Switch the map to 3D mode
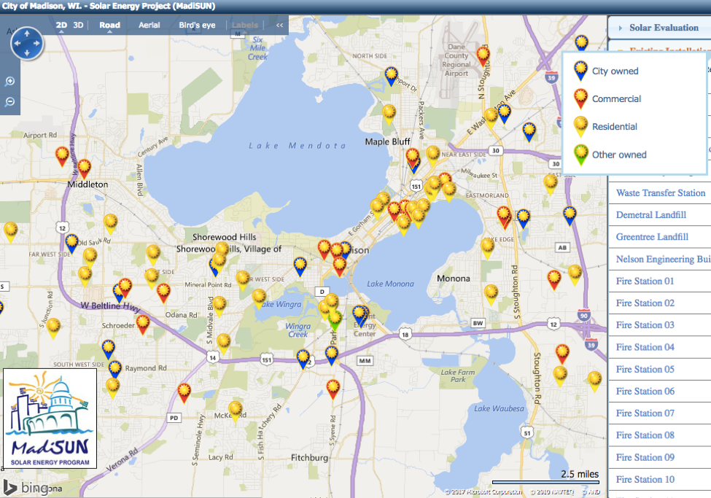711x498 pixels. (x=79, y=26)
